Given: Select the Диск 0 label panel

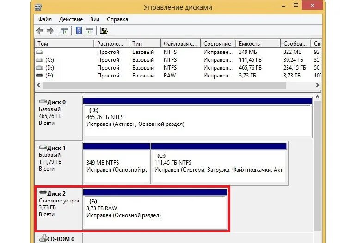Looking at the screenshot, I should coord(59,118).
